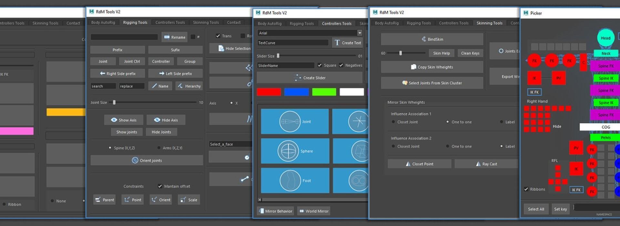Select Closet Joint under Influence Association 1
The image size is (620, 226).
pyautogui.click(x=393, y=122)
